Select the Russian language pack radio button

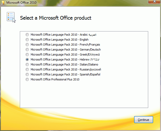tap(27, 69)
